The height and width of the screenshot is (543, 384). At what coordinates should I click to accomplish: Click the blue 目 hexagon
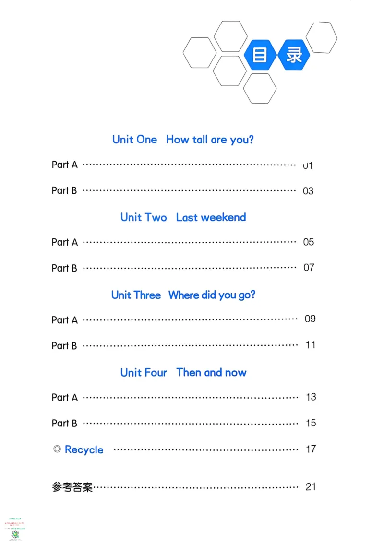(x=260, y=55)
